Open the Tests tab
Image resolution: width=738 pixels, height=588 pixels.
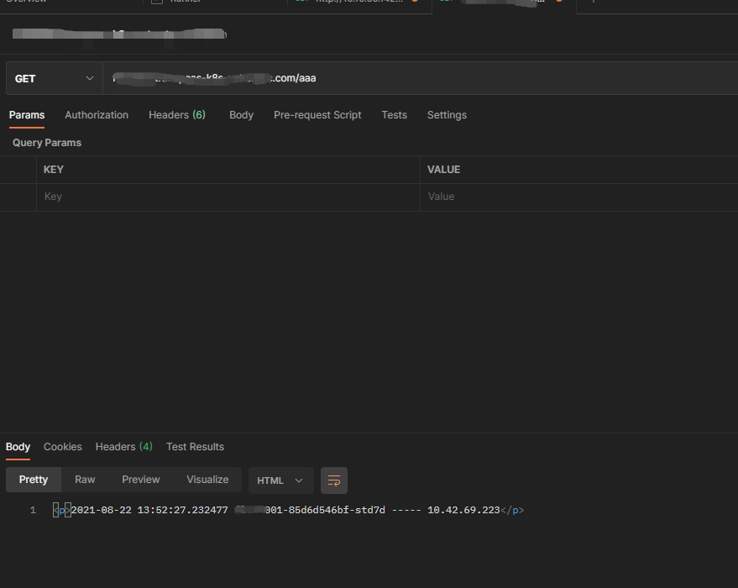click(x=395, y=115)
